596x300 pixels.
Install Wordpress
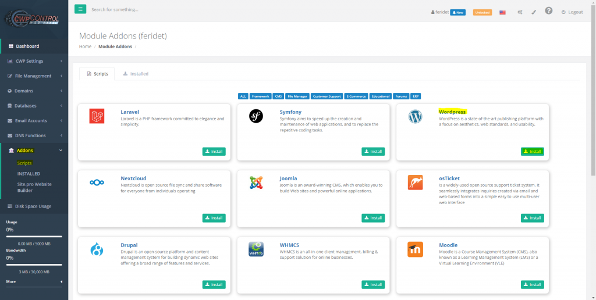[x=532, y=152]
